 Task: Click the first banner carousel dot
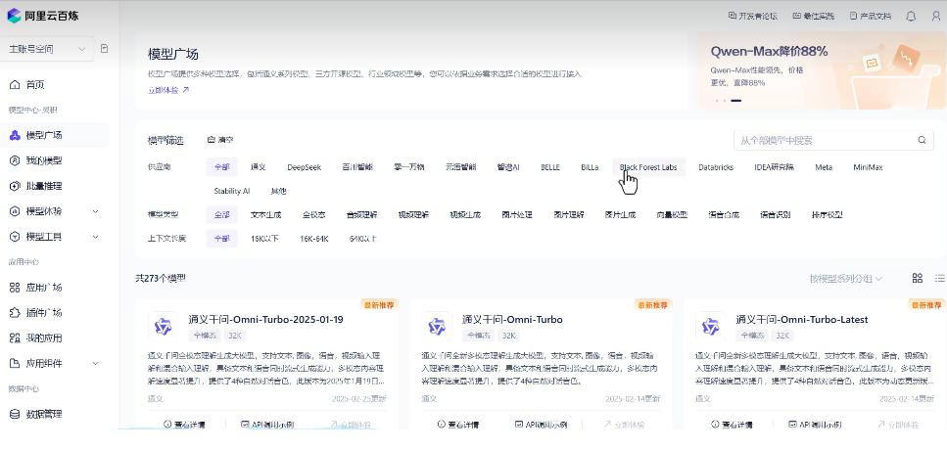click(x=716, y=101)
